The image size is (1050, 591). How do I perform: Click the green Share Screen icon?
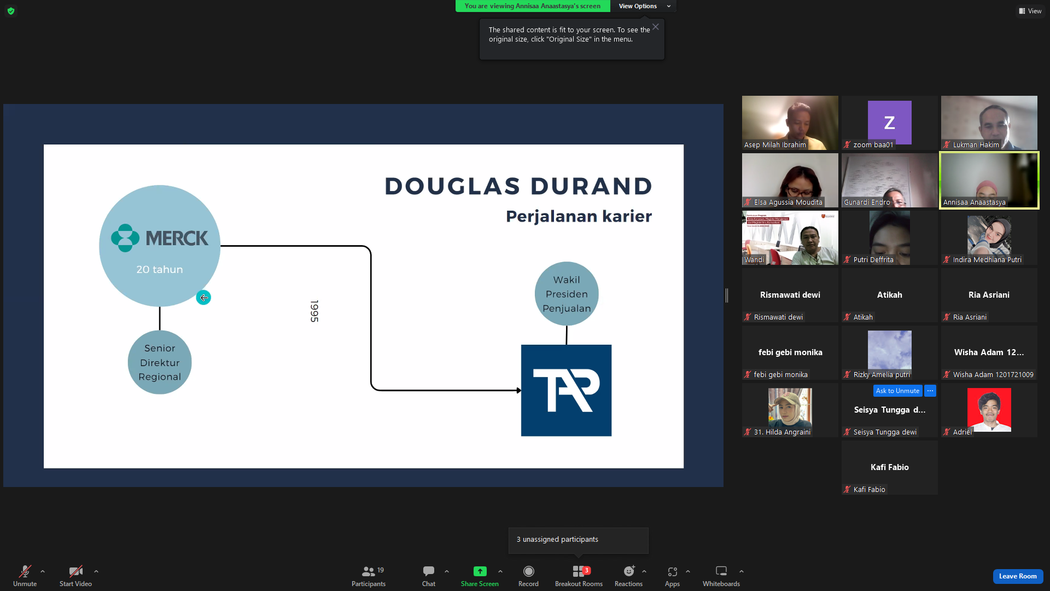[480, 571]
